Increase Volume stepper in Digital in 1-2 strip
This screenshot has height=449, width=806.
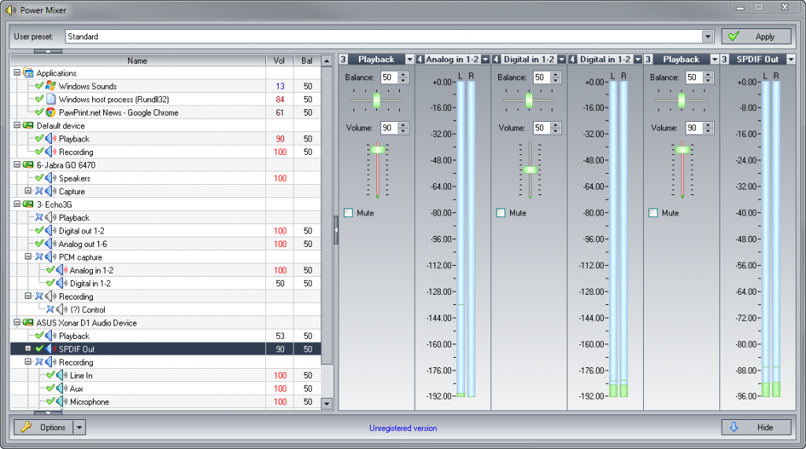coord(555,125)
